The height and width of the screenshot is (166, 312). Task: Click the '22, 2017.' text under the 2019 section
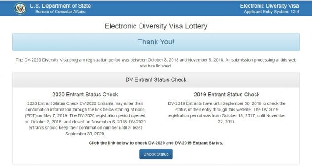[x=226, y=122]
